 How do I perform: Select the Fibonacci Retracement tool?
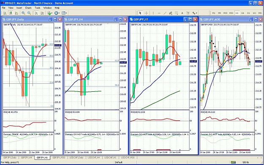tap(177, 13)
